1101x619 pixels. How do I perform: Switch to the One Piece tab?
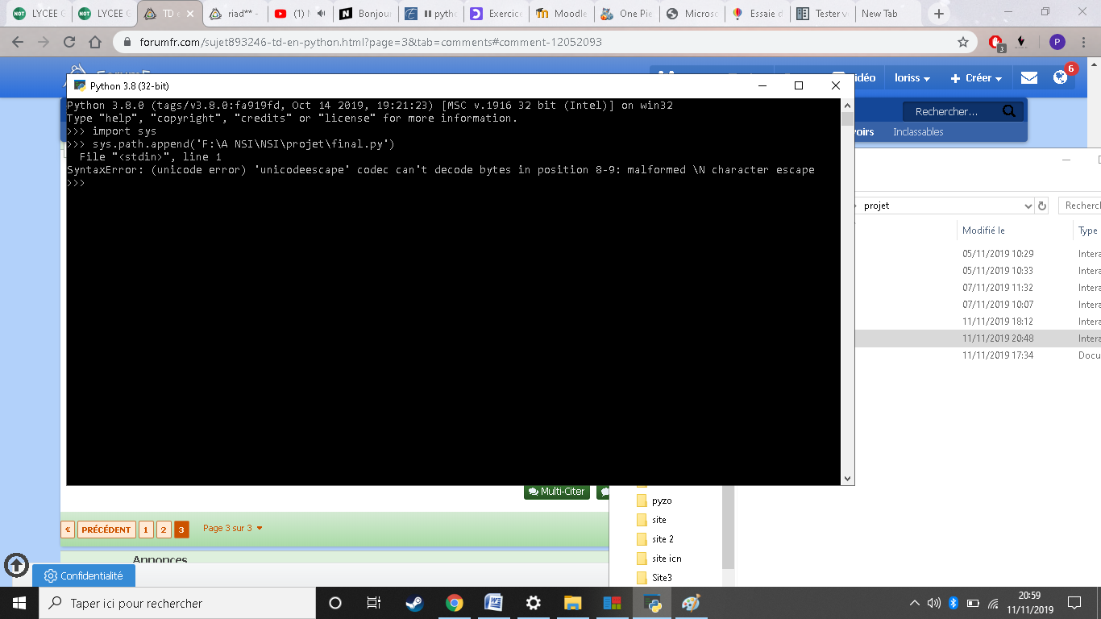coord(627,14)
